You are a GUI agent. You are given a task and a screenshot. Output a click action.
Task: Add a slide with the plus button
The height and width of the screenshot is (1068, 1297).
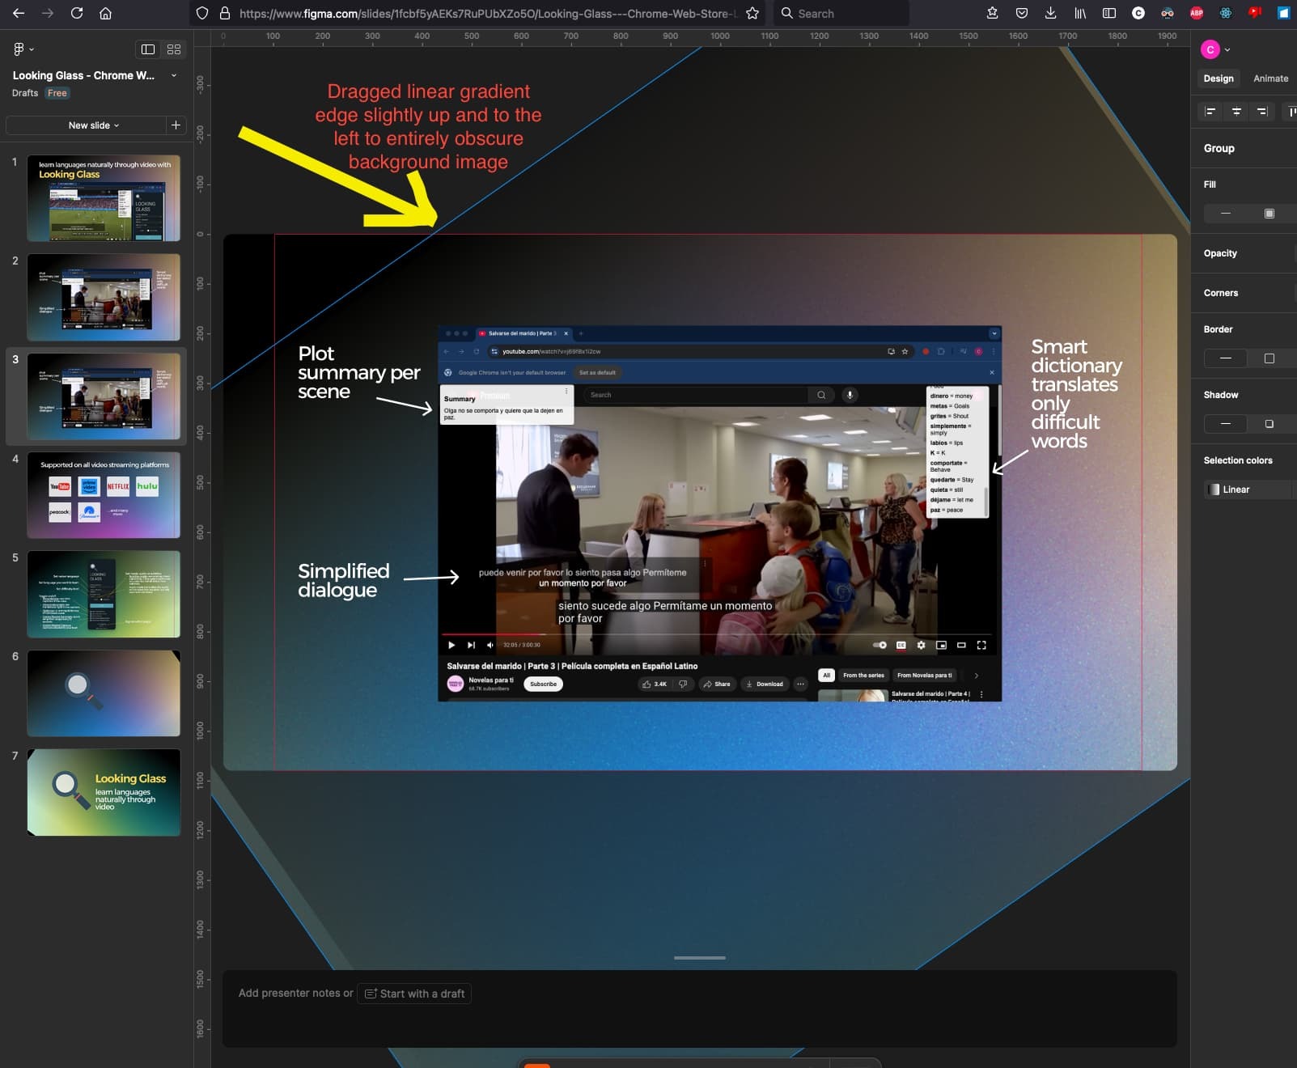(176, 125)
